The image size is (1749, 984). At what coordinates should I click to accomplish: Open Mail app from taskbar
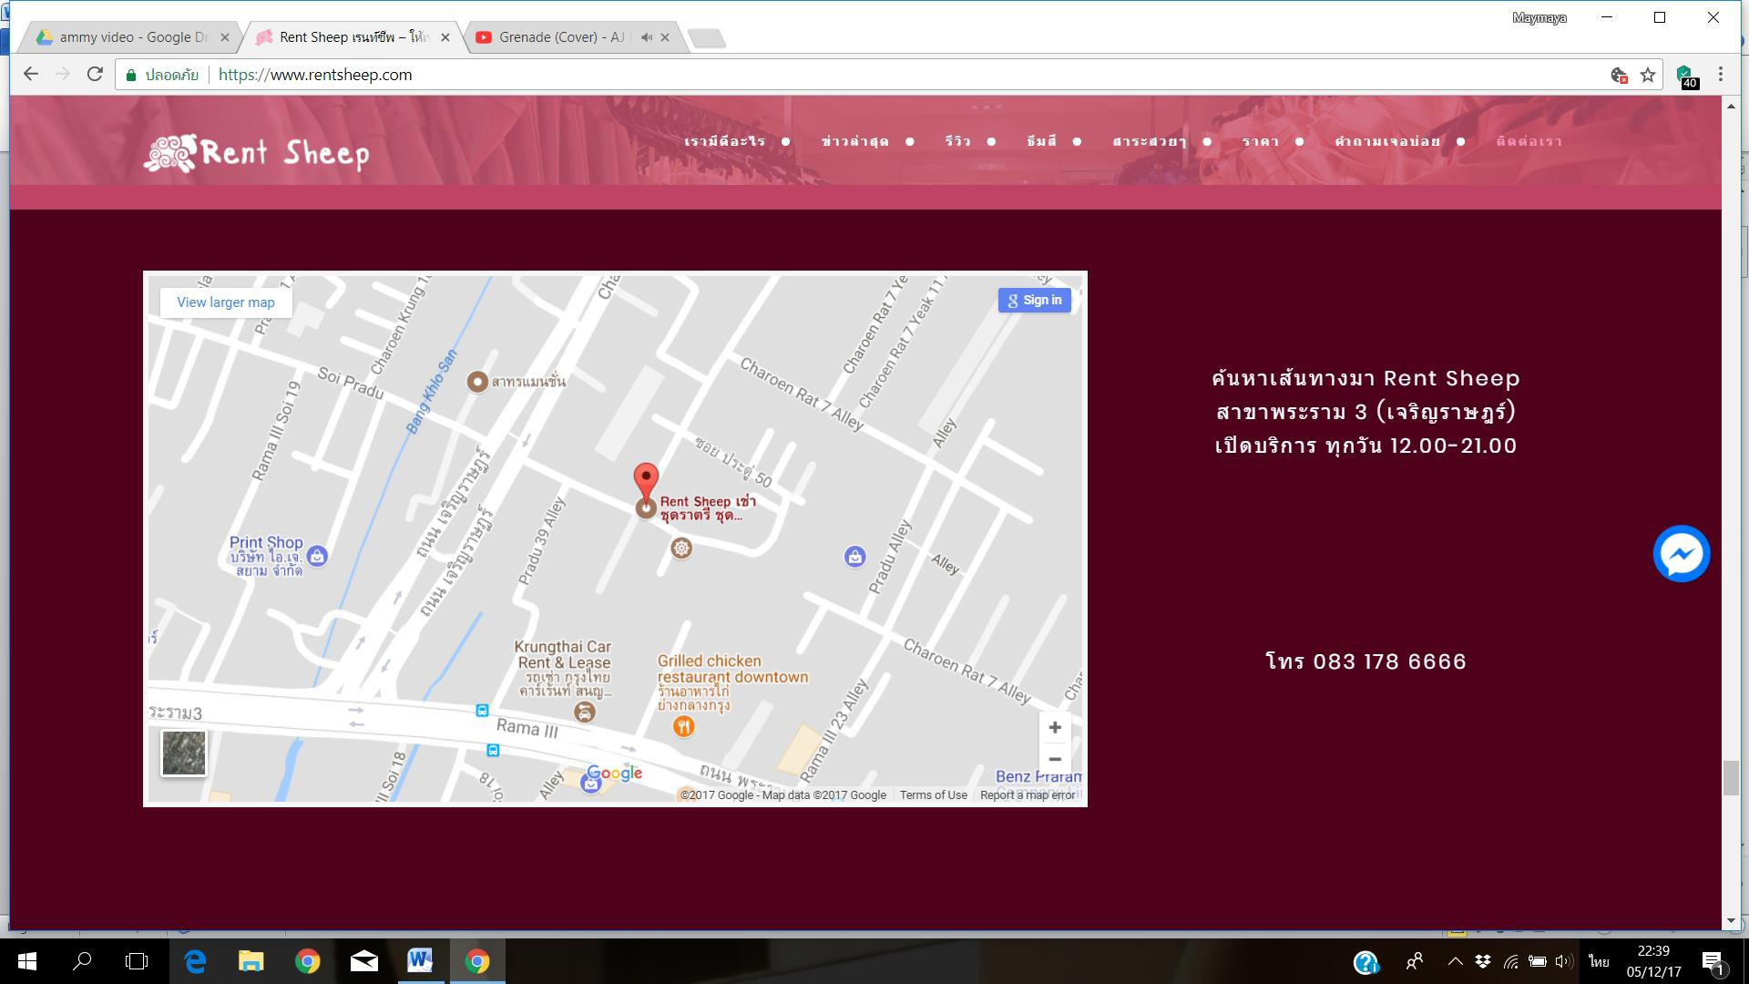coord(364,961)
